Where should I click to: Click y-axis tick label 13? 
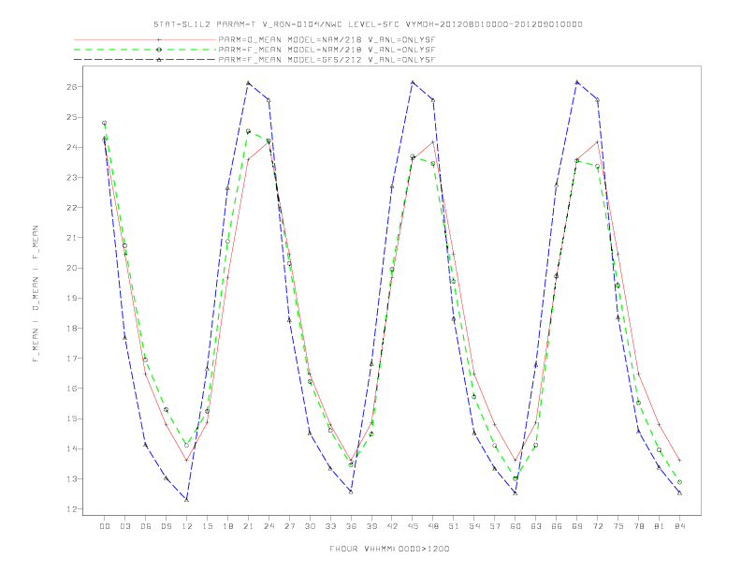pyautogui.click(x=71, y=479)
